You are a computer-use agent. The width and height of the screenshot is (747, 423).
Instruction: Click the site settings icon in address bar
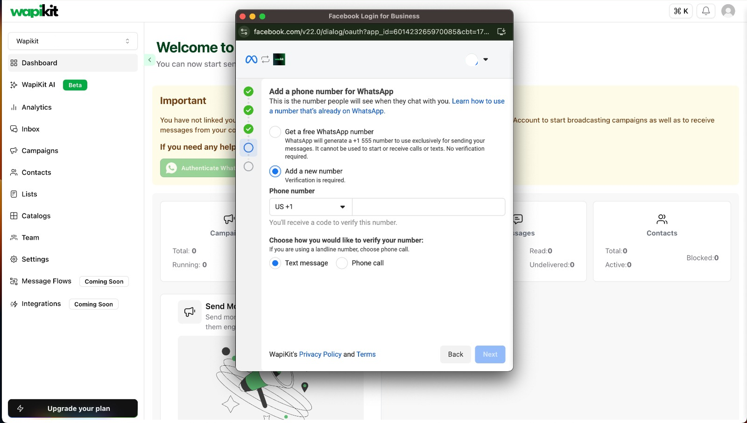click(x=244, y=32)
